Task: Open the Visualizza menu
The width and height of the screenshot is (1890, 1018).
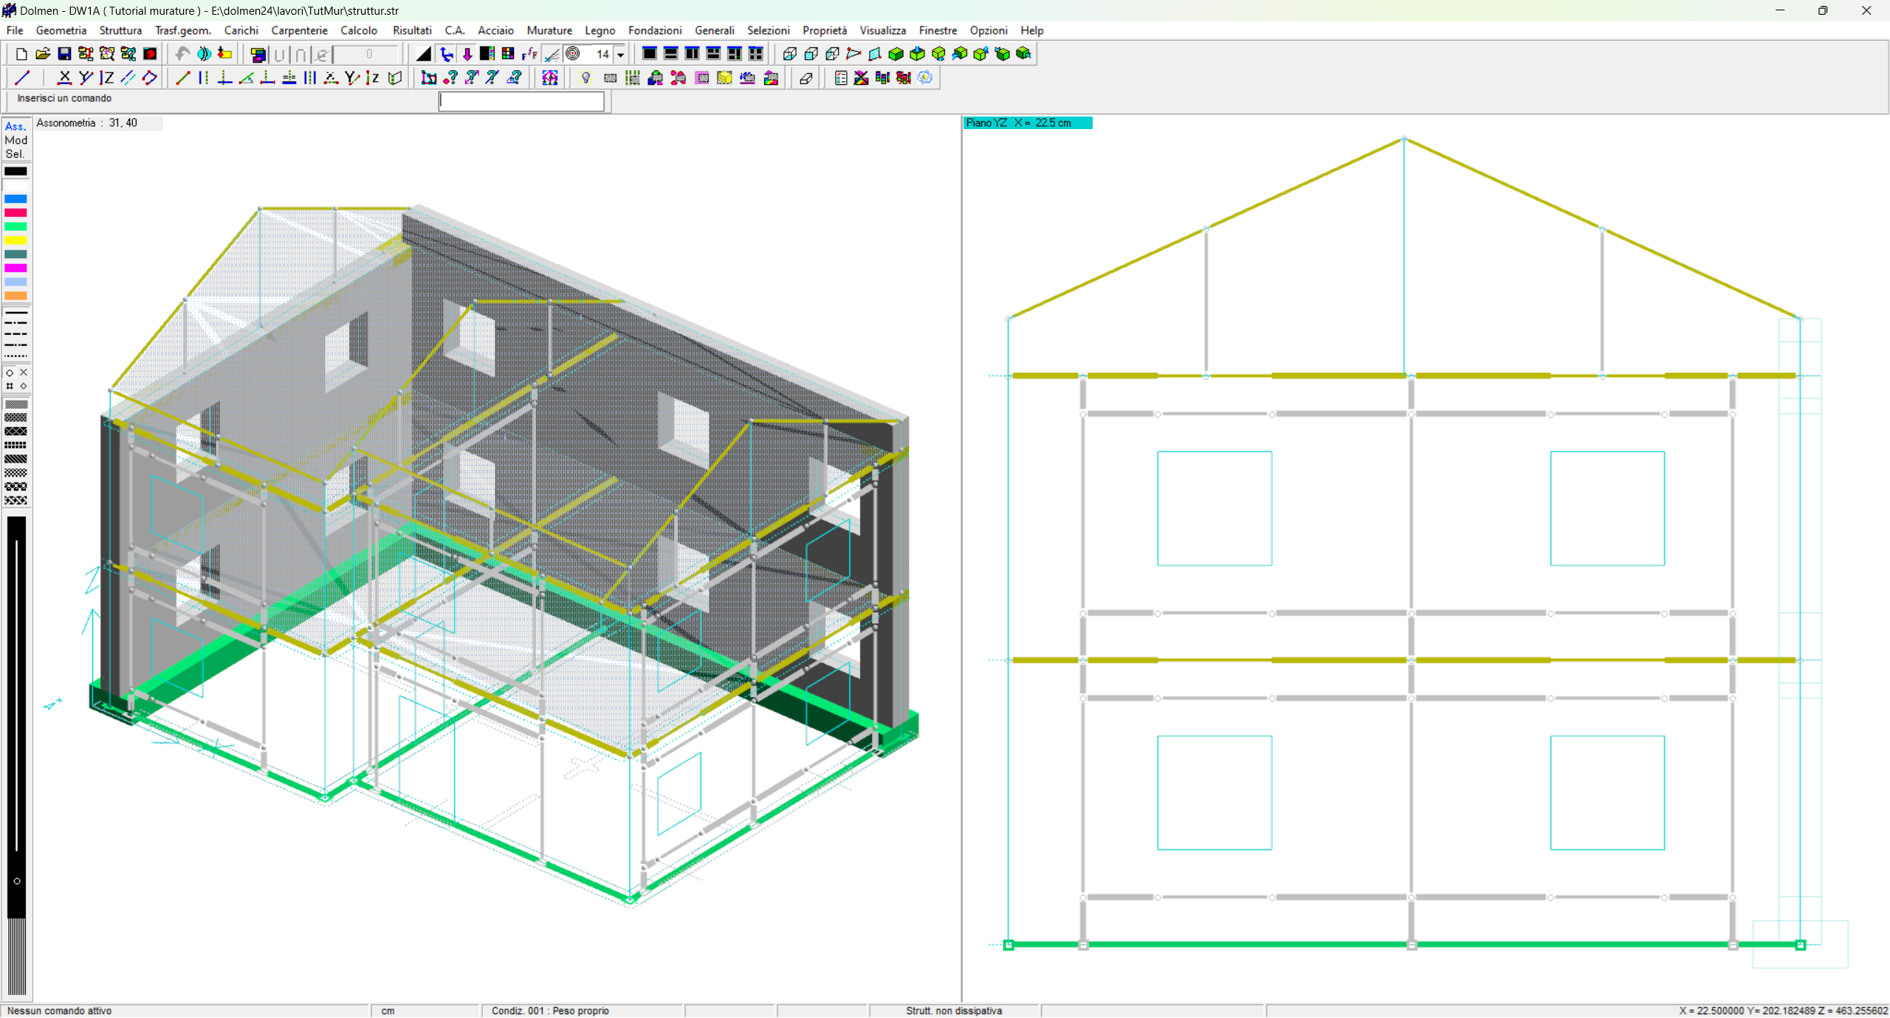Action: (882, 30)
